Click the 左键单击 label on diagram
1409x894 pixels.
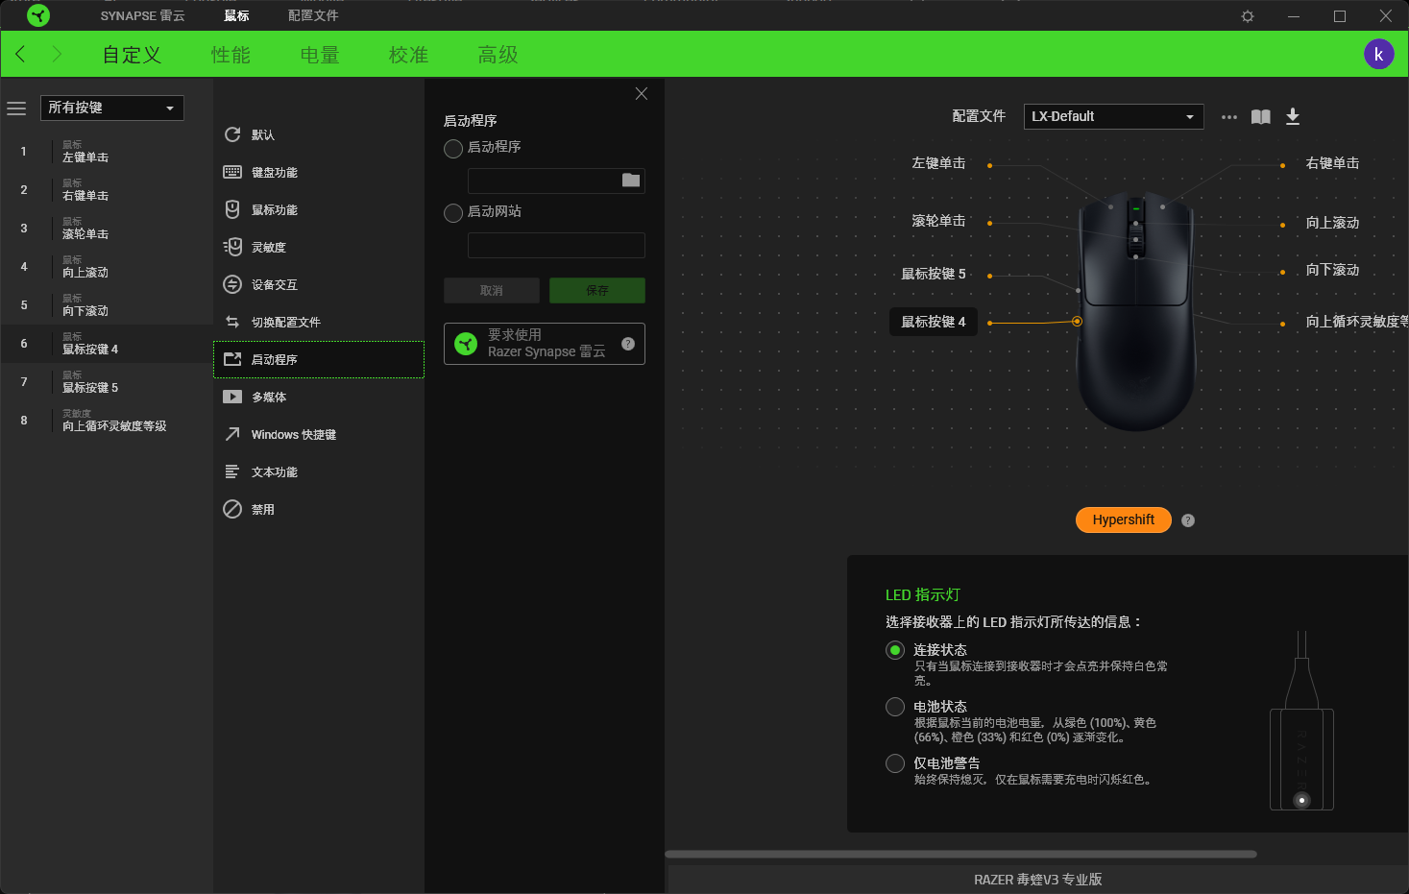(938, 163)
